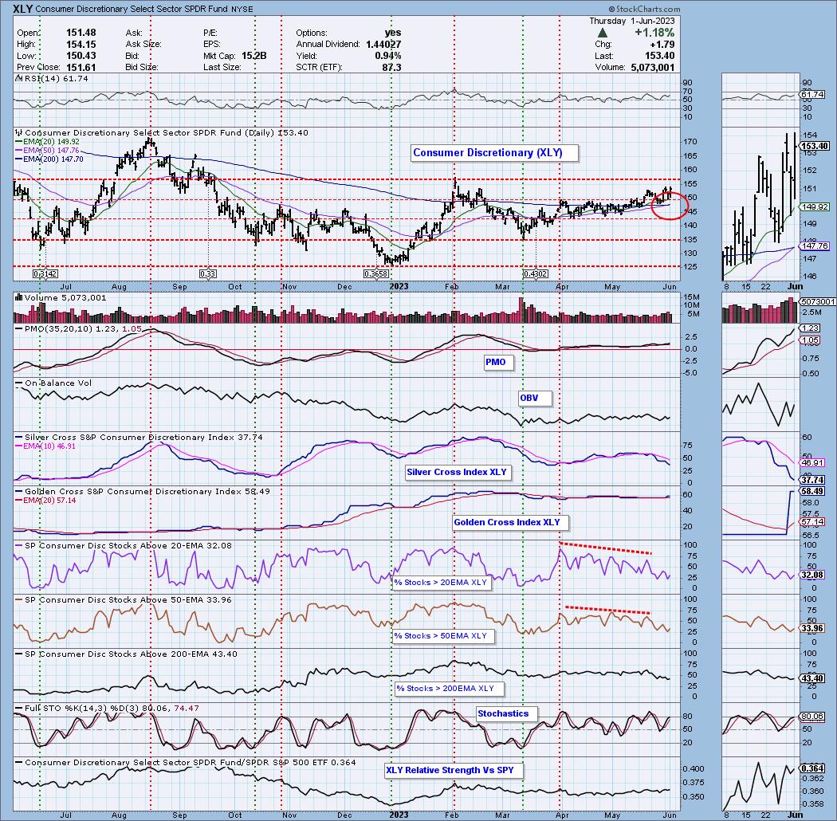
Task: Select the Open price 151.48
Action: (81, 33)
